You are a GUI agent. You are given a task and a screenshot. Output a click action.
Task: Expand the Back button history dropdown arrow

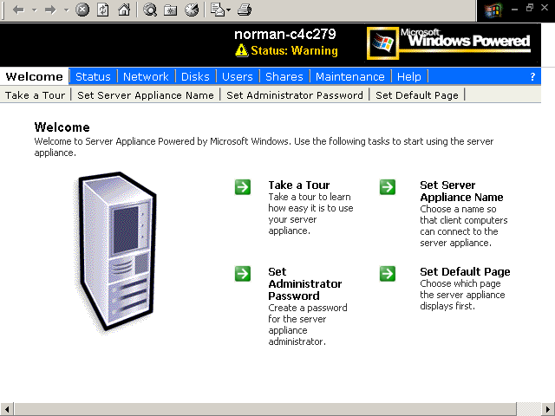click(x=34, y=10)
